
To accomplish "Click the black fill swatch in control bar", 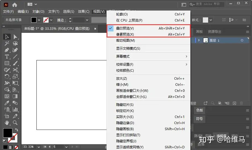I will (34, 20).
